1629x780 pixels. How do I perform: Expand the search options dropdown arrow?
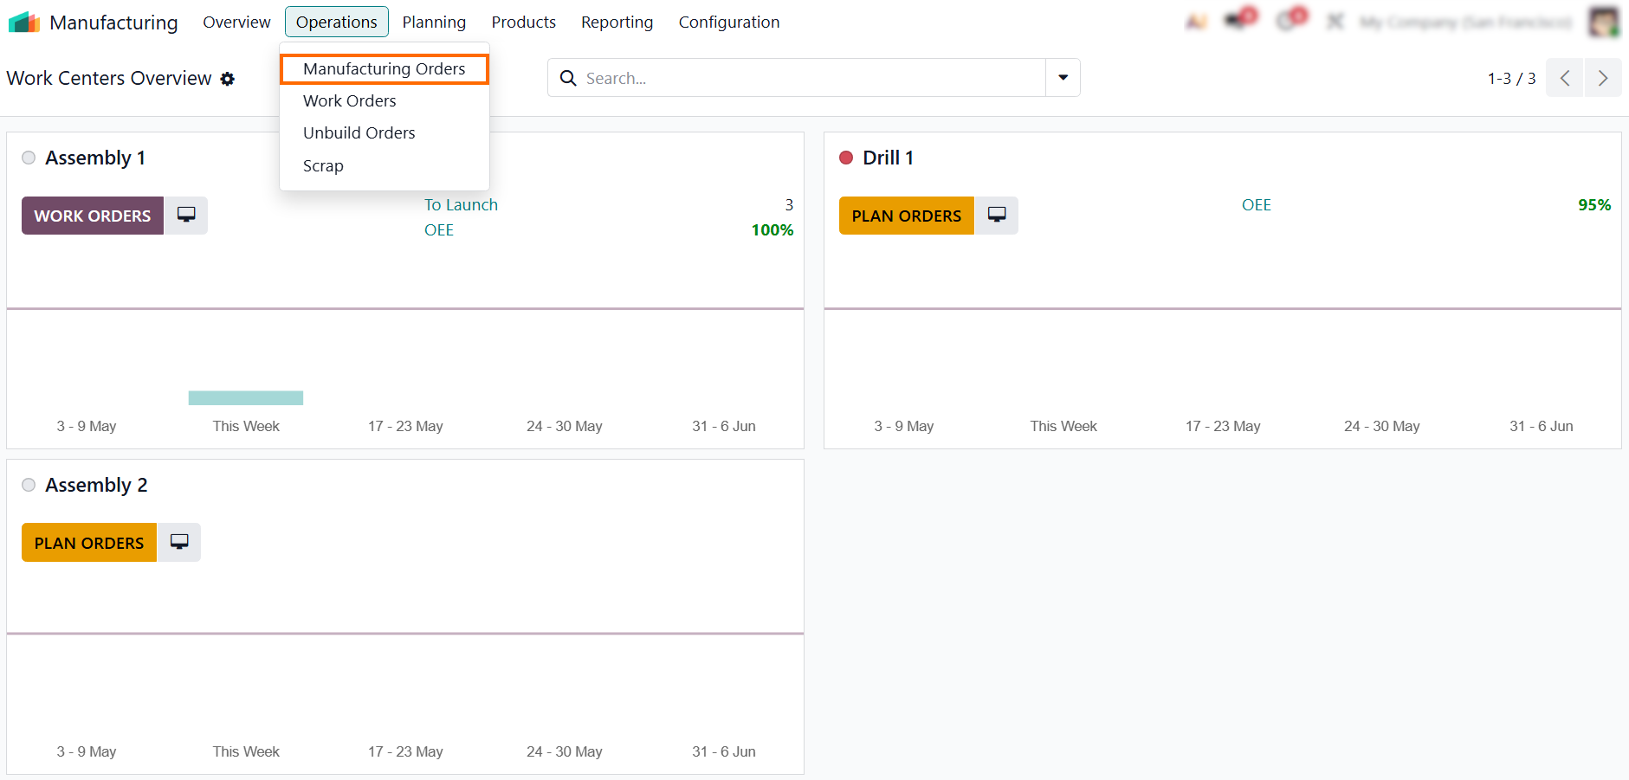coord(1063,78)
